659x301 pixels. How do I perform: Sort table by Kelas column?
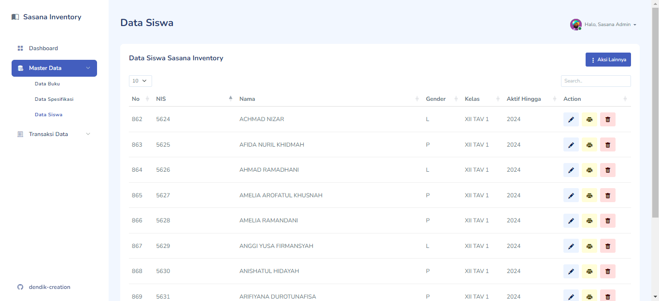[x=483, y=99]
